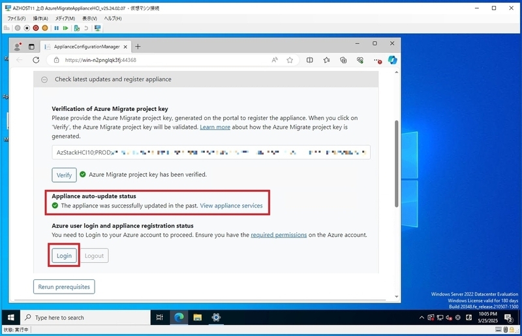The height and width of the screenshot is (336, 522).
Task: Open ヘルプ(H) menu
Action: point(112,18)
